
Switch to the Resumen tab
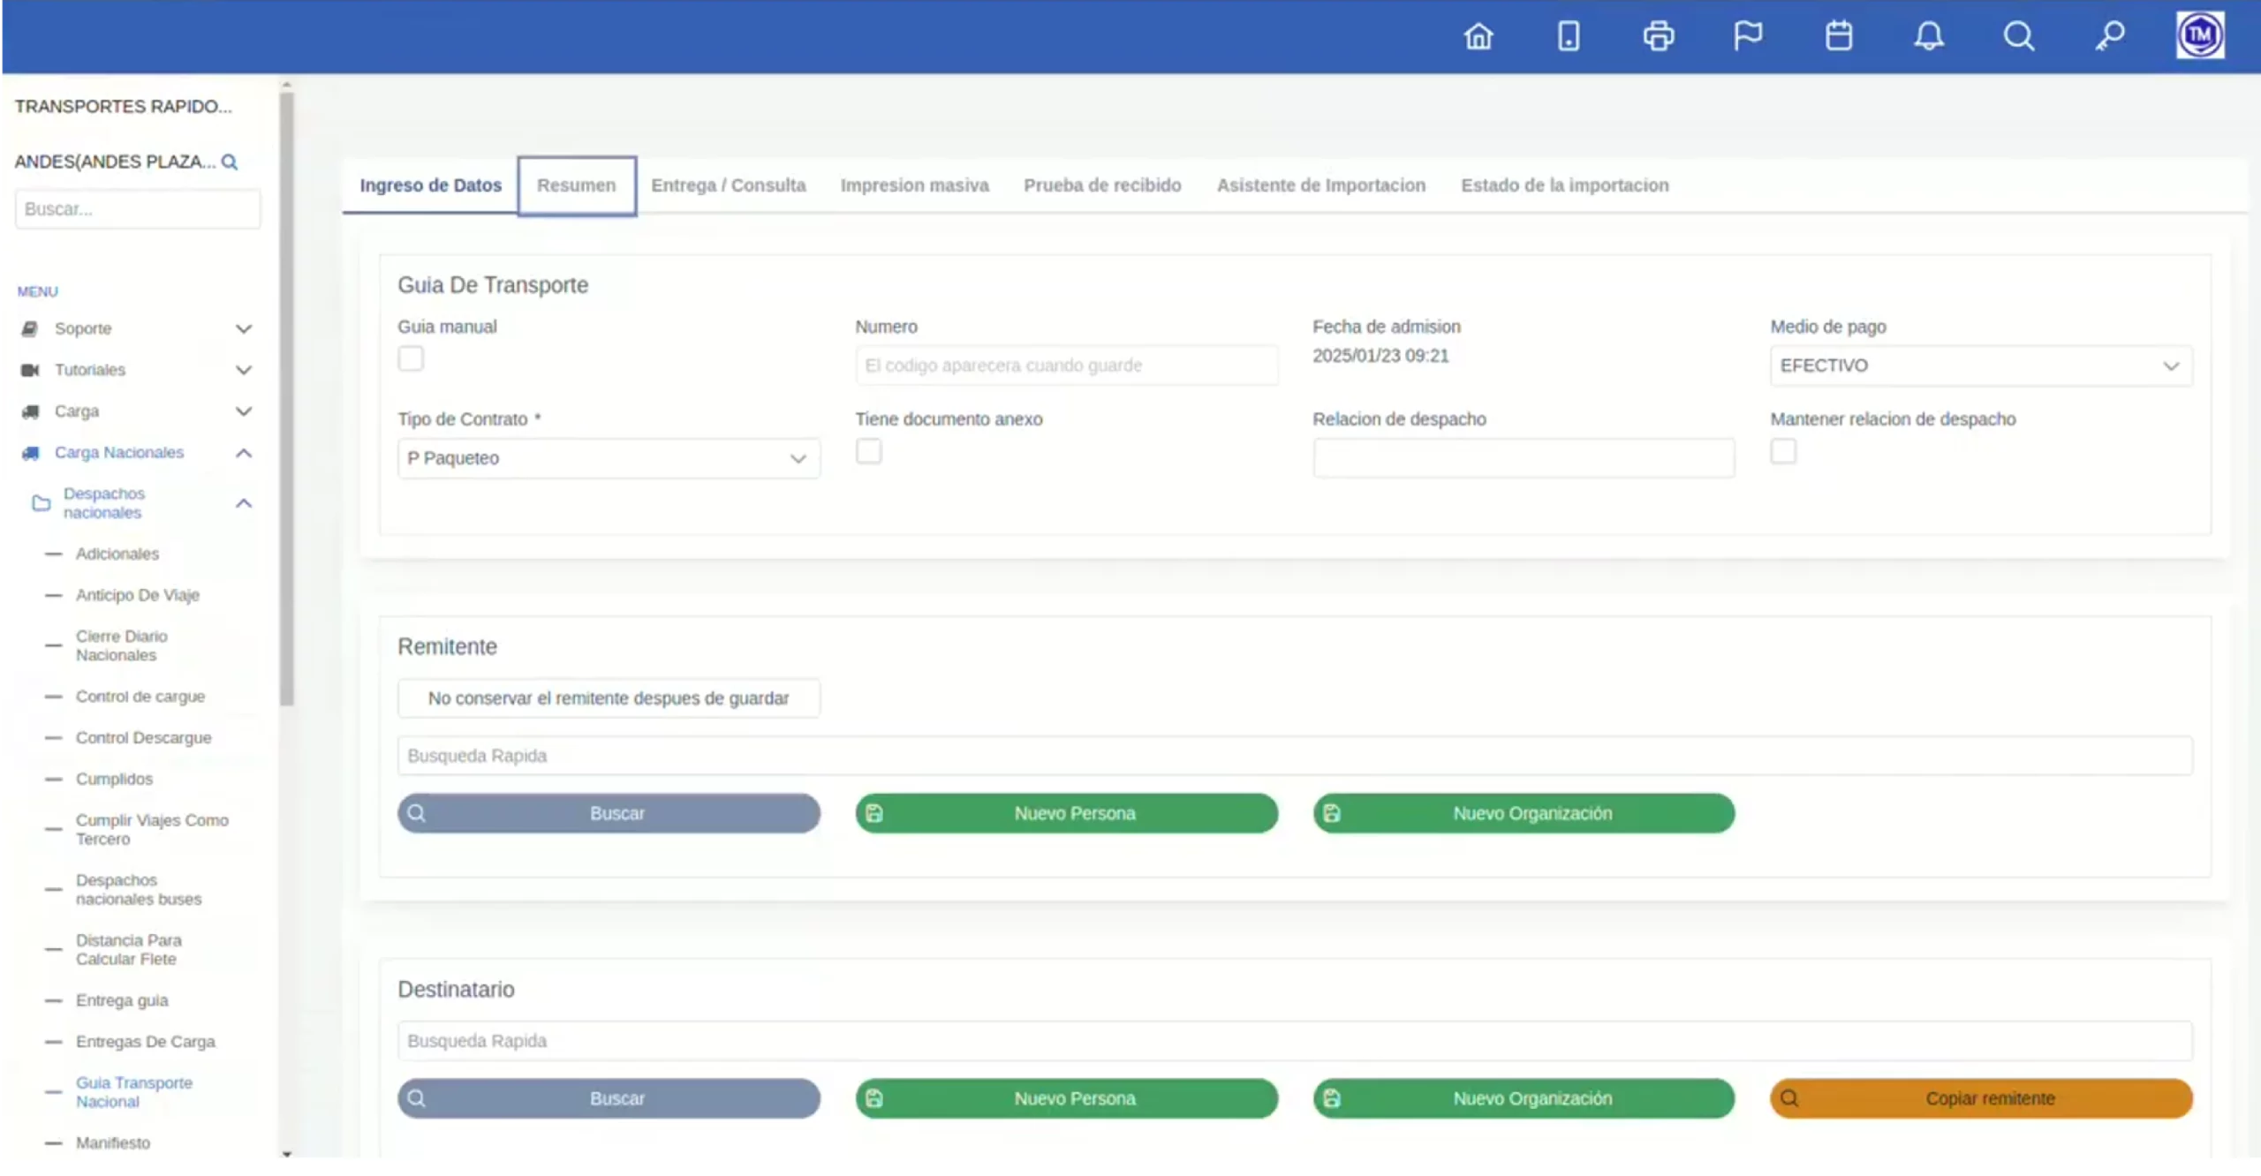(576, 185)
